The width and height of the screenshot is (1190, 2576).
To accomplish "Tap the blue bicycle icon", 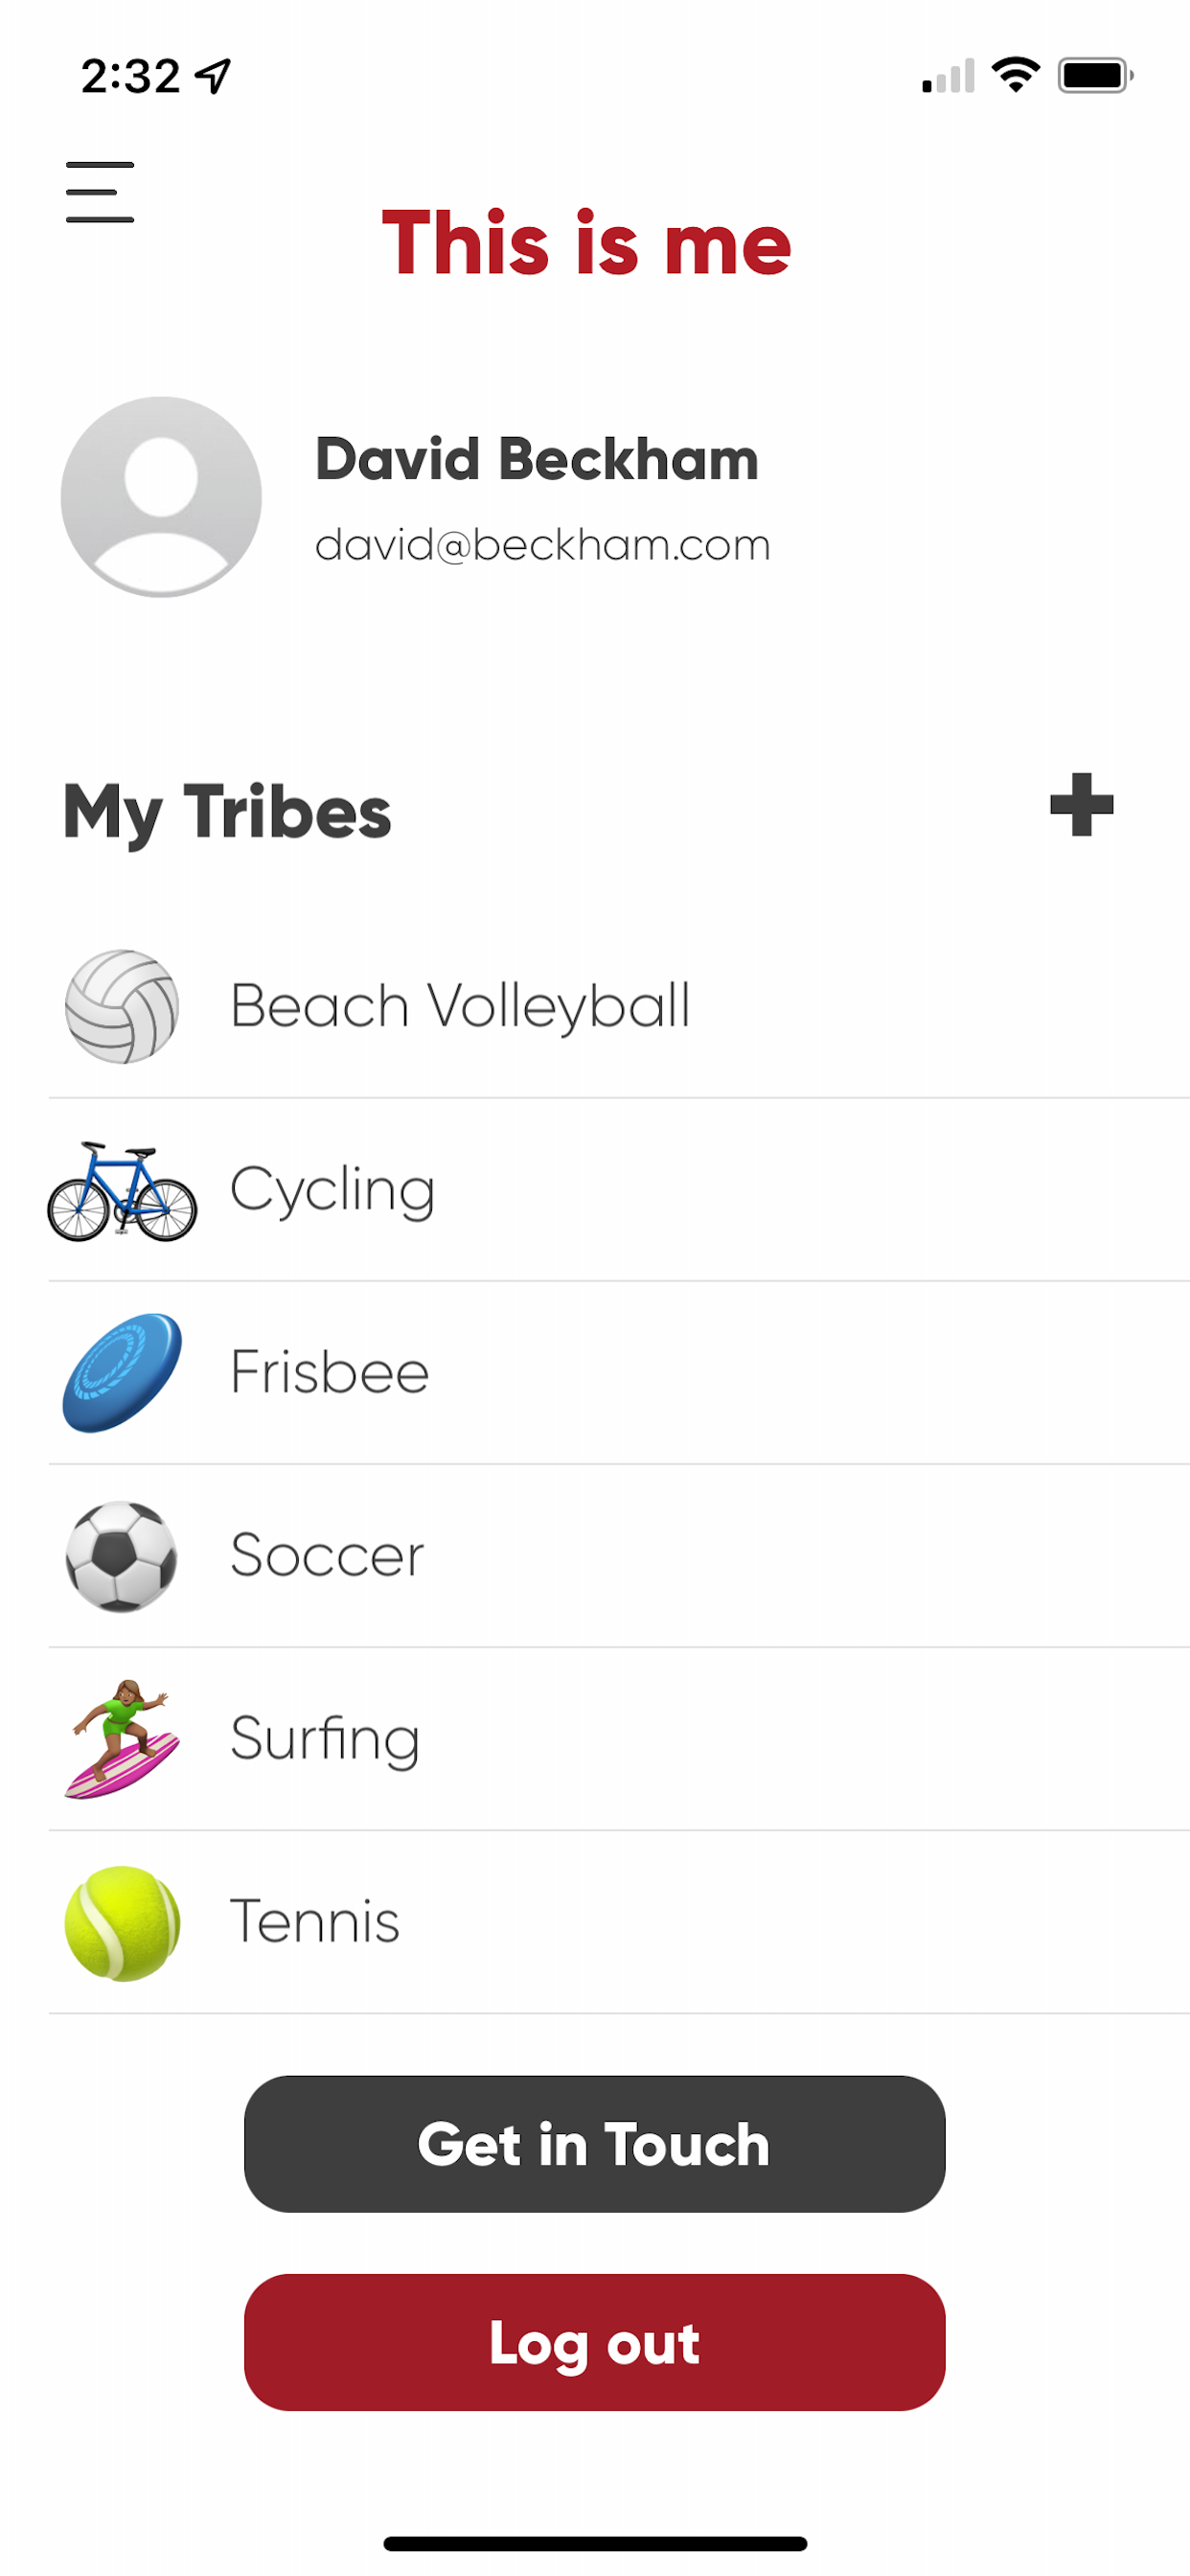I will tap(122, 1191).
